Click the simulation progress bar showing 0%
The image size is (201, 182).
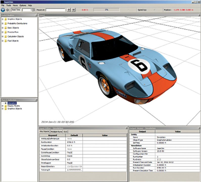coord(107,10)
